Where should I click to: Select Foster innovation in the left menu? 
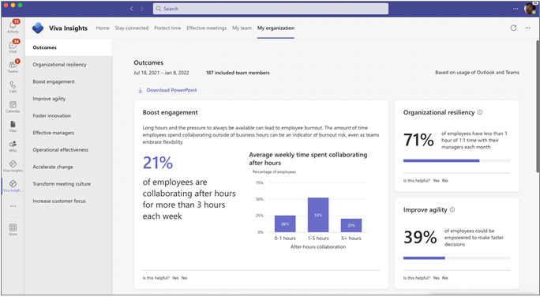tap(51, 116)
